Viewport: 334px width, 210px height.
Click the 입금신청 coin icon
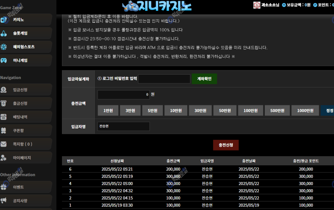tap(4, 90)
